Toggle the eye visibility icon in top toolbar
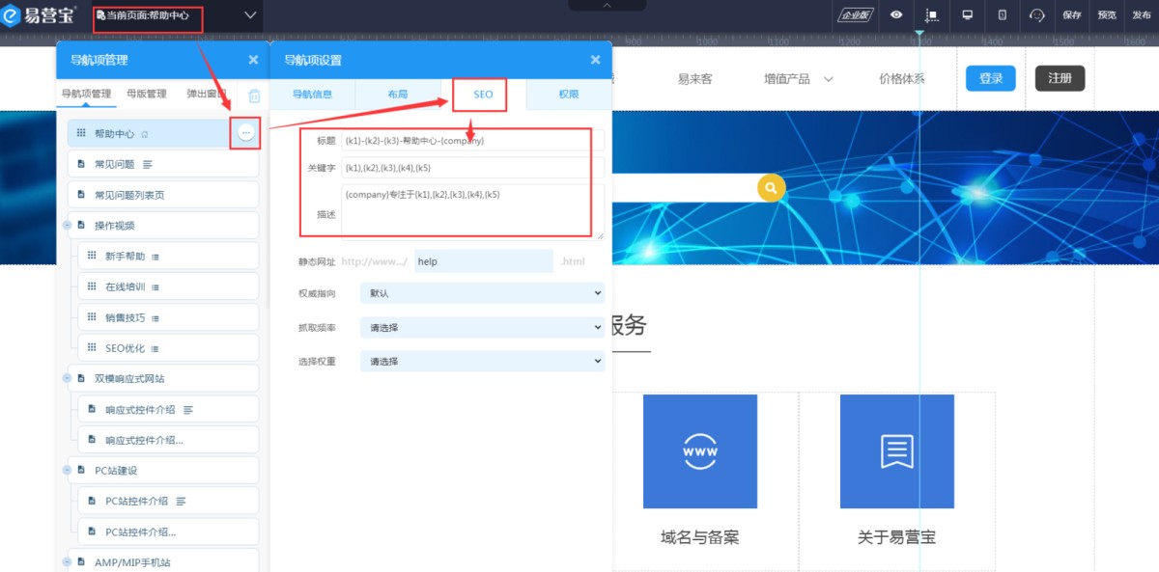This screenshot has height=572, width=1159. point(897,15)
